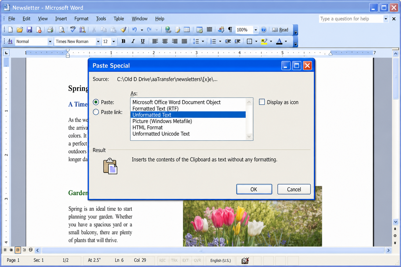Center the text alignment

point(165,41)
